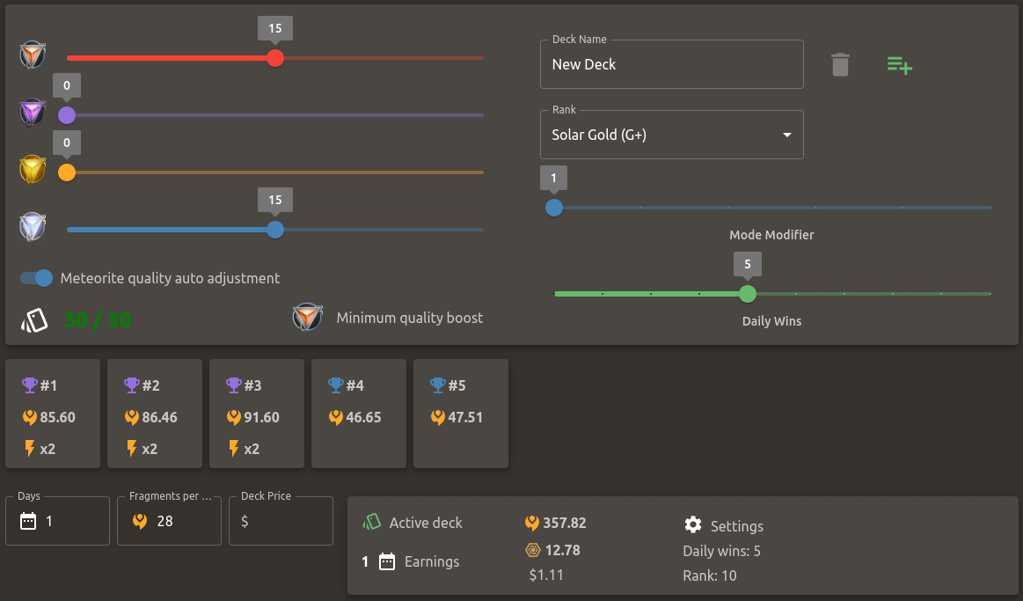
Task: Click the Mode Modifier slider handle
Action: click(554, 208)
